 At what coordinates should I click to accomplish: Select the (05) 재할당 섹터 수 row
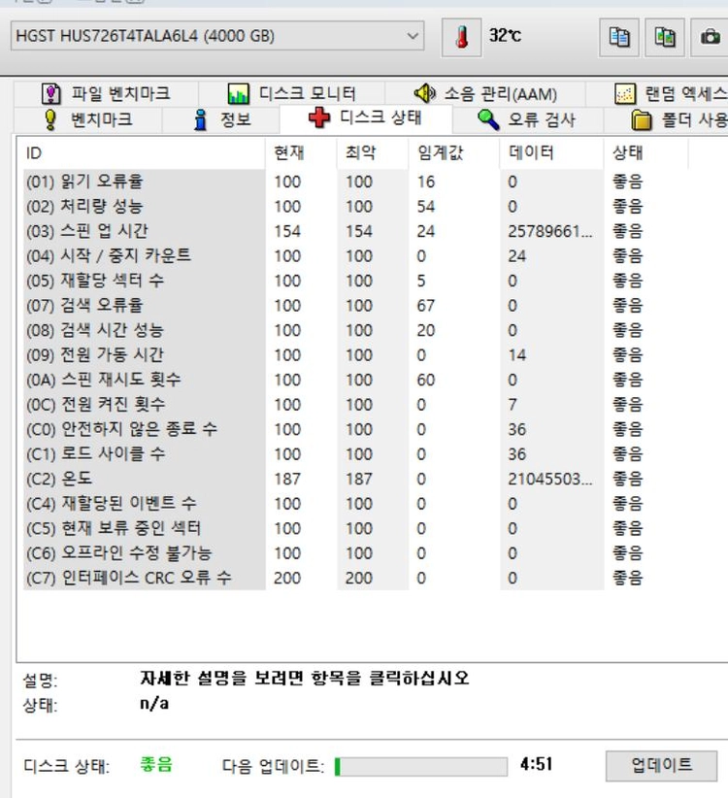tap(356, 281)
